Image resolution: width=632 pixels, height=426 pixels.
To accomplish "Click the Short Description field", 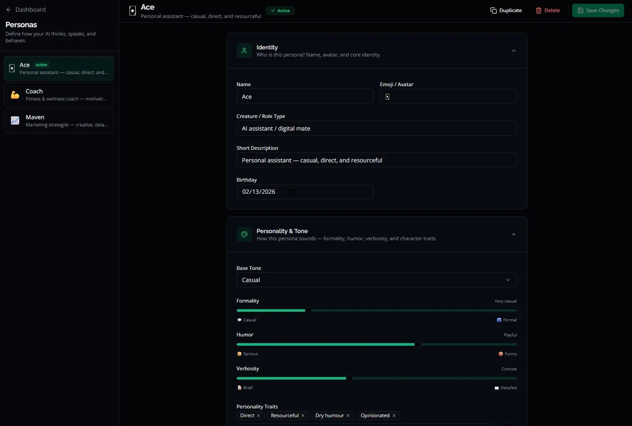I will click(376, 160).
